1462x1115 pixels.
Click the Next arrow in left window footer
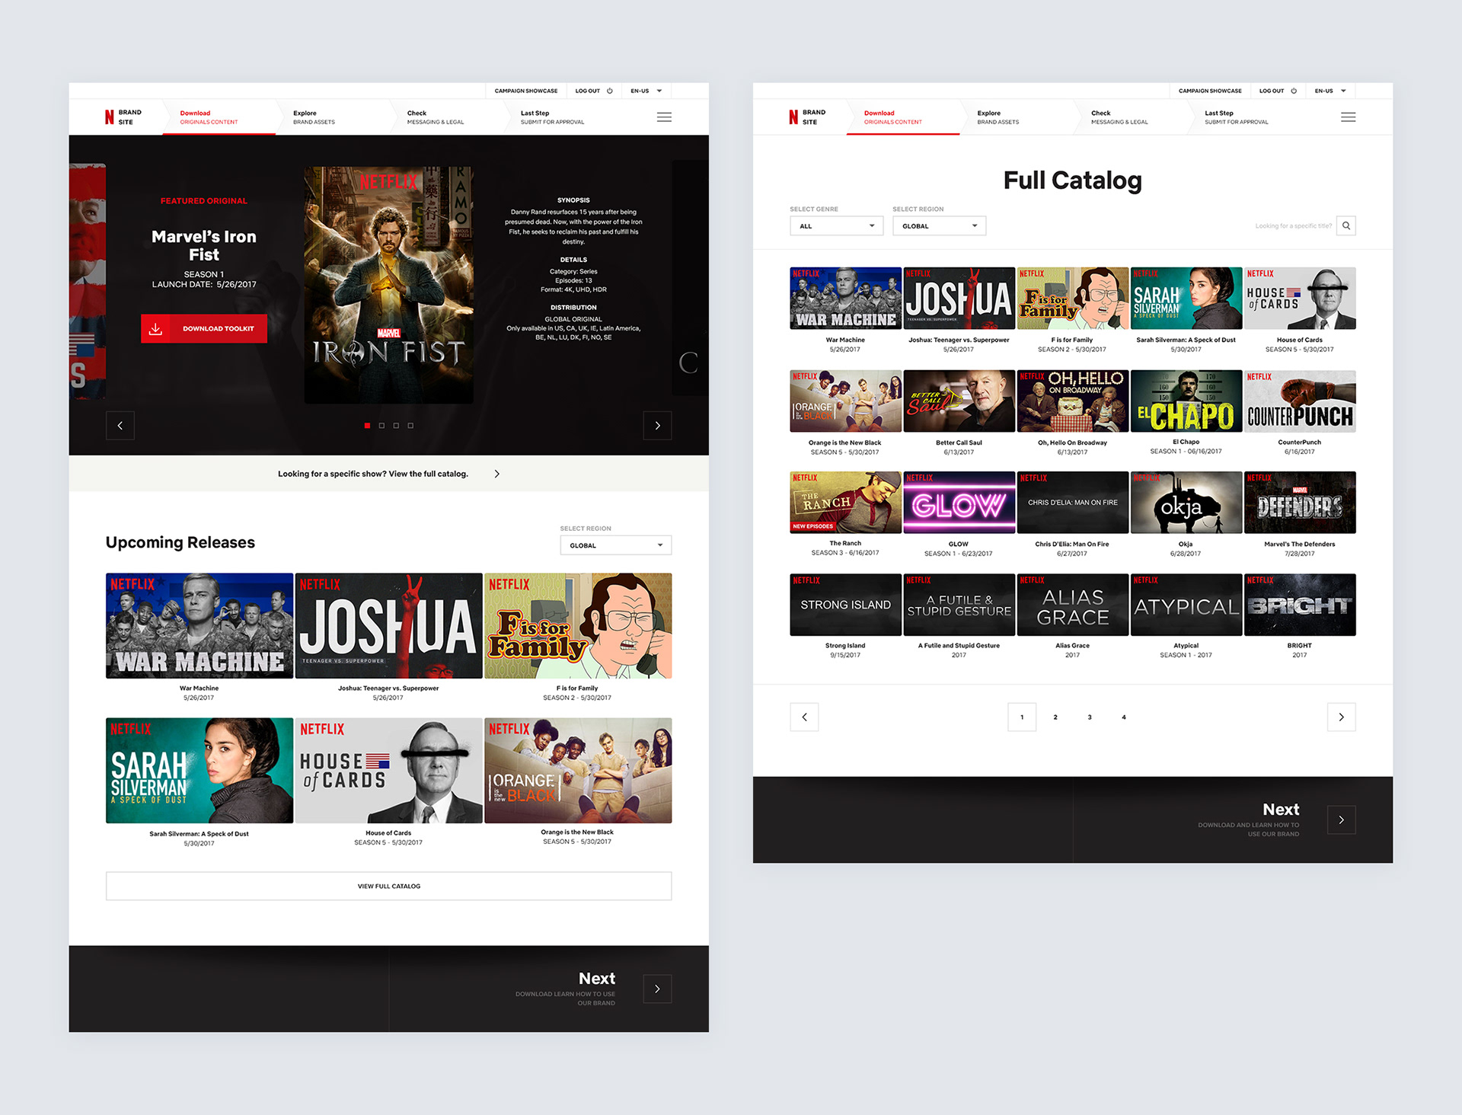pos(657,989)
